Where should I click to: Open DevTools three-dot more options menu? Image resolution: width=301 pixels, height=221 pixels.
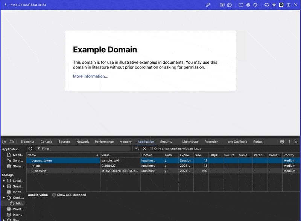[289, 142]
